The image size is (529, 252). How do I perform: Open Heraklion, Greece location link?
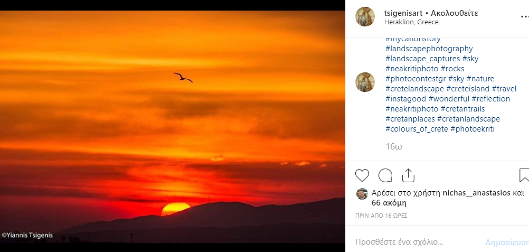411,22
